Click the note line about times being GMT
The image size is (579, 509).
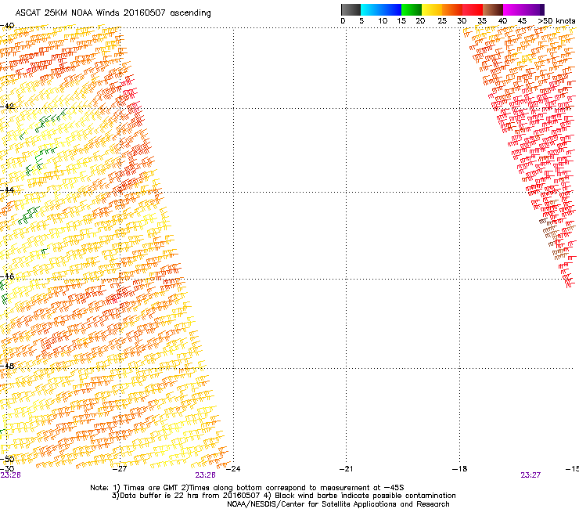[x=247, y=488]
